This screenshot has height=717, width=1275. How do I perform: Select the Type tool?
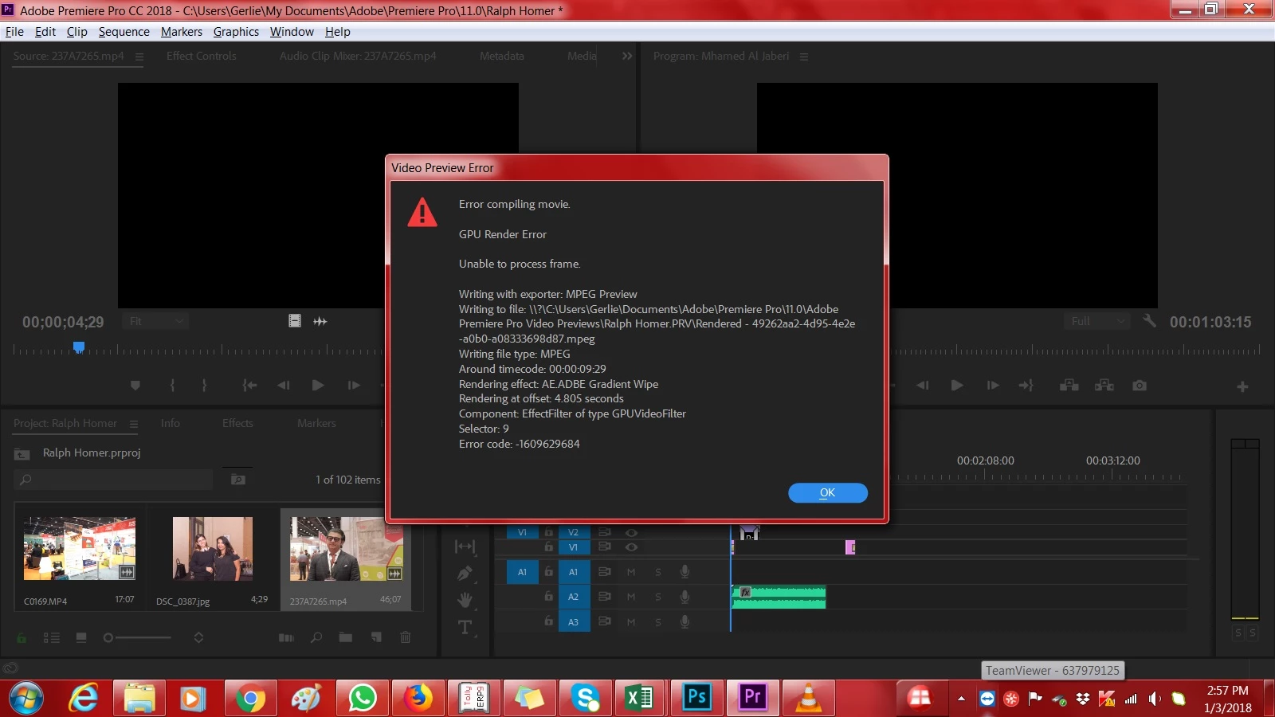pyautogui.click(x=465, y=628)
